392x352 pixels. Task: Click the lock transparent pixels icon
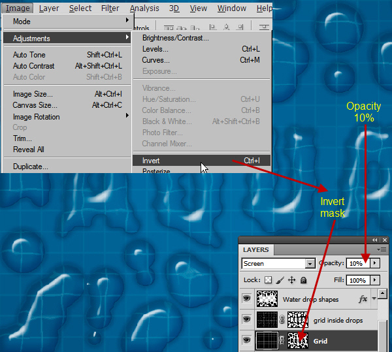[x=269, y=280]
